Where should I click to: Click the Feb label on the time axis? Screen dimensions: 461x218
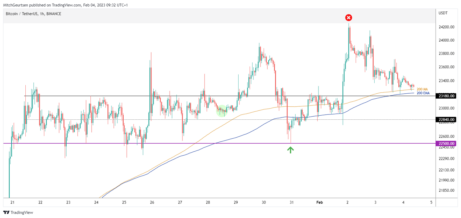[x=319, y=202]
